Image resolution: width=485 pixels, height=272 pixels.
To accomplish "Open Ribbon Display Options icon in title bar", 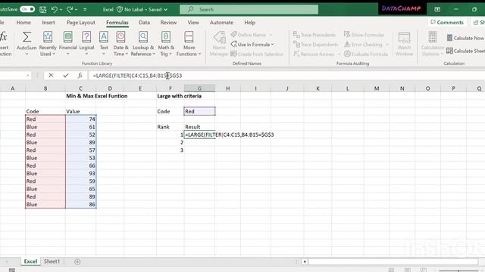I will coord(437,10).
